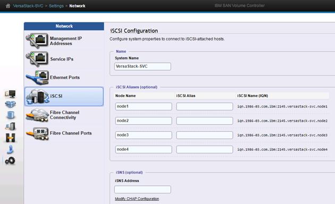Select Fibre Channel Connectivity entry
The height and width of the screenshot is (204, 335).
pos(64,115)
